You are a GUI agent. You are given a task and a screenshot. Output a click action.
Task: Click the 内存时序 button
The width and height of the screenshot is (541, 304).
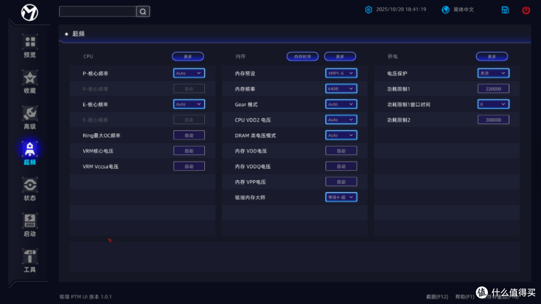(303, 57)
